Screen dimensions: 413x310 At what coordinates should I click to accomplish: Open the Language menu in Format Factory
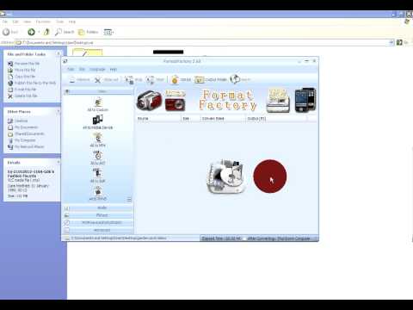[97, 70]
